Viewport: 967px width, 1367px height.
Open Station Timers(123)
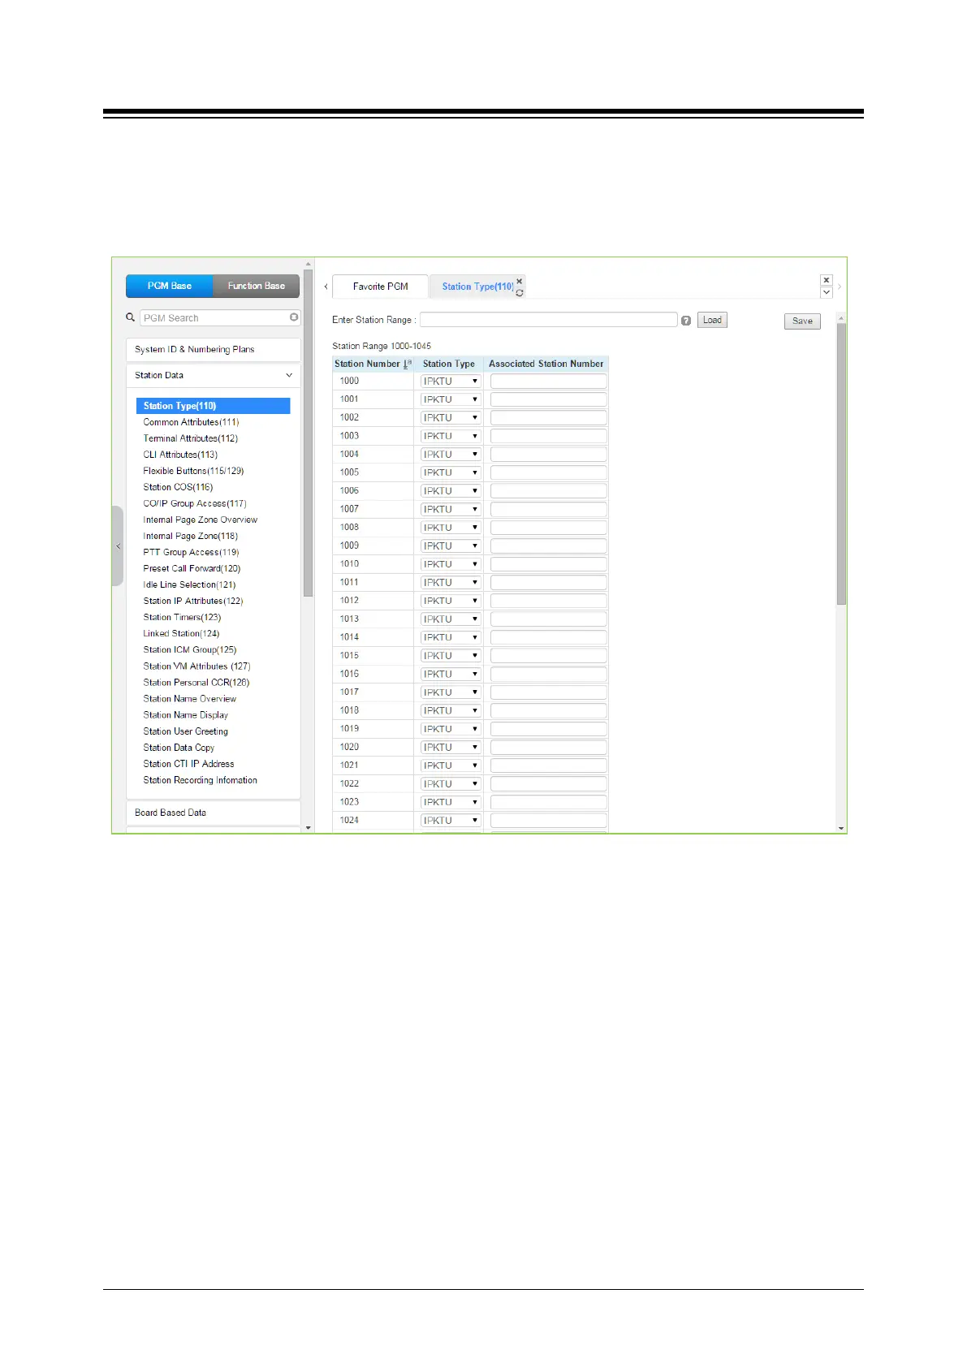coord(182,617)
